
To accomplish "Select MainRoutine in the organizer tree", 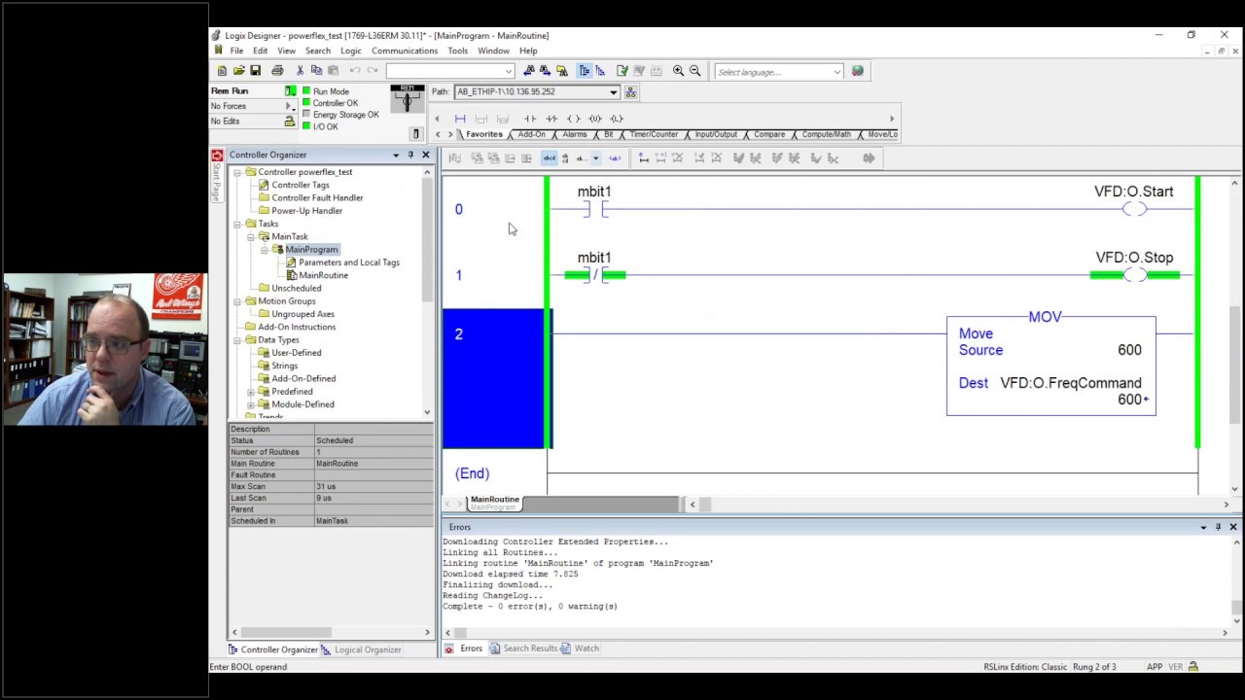I will 324,275.
